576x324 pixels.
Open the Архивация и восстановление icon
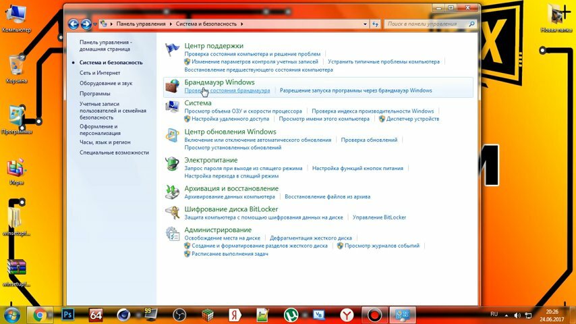(x=172, y=192)
